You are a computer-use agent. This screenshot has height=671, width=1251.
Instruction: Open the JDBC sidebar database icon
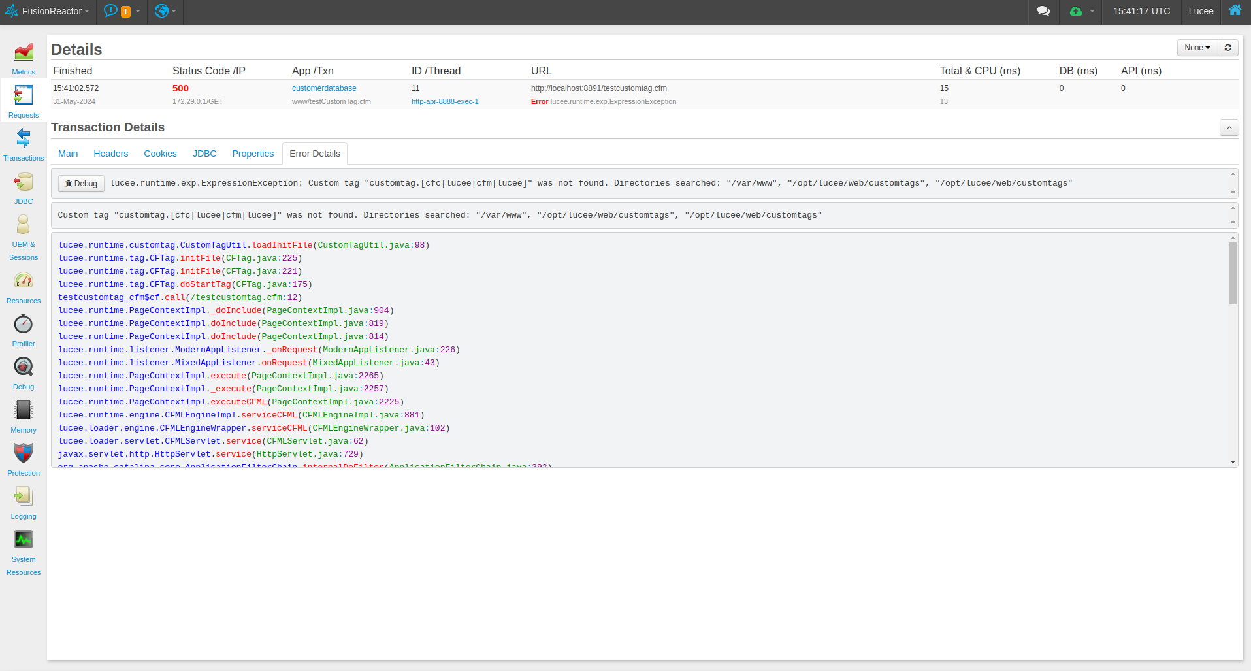click(x=24, y=182)
